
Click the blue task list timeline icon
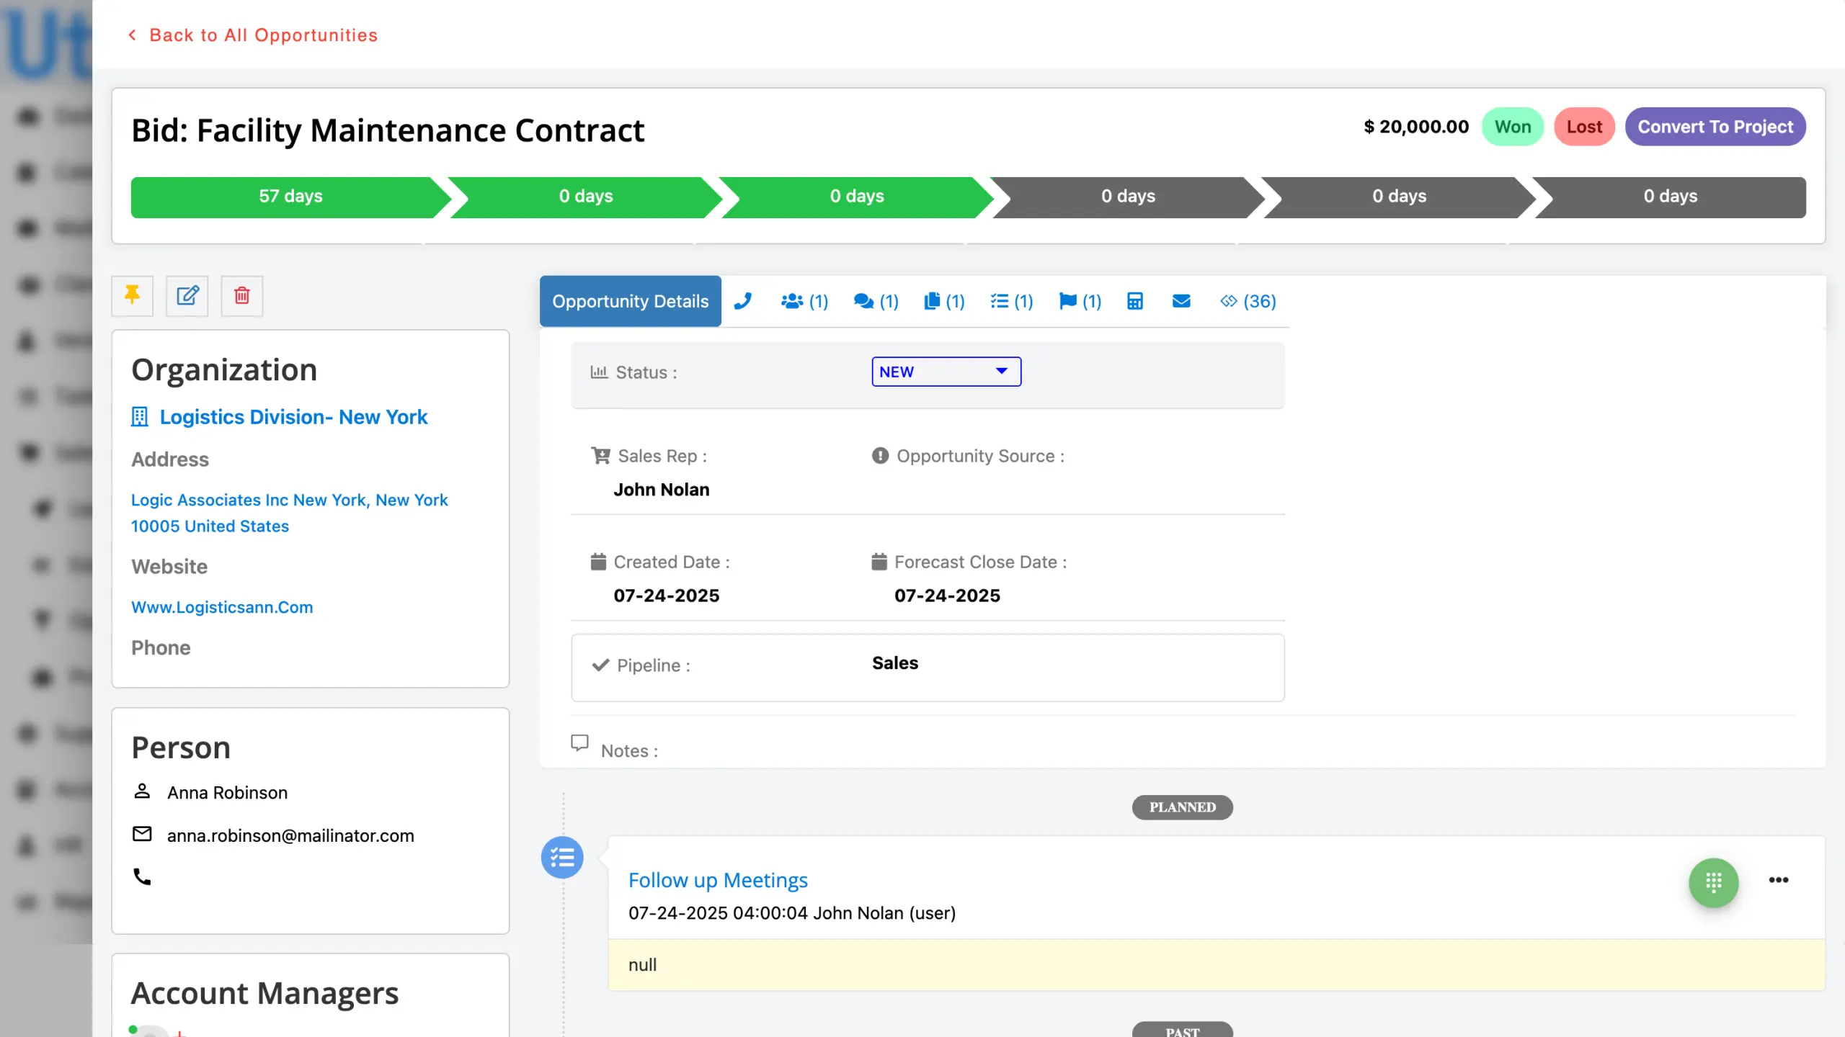[562, 857]
